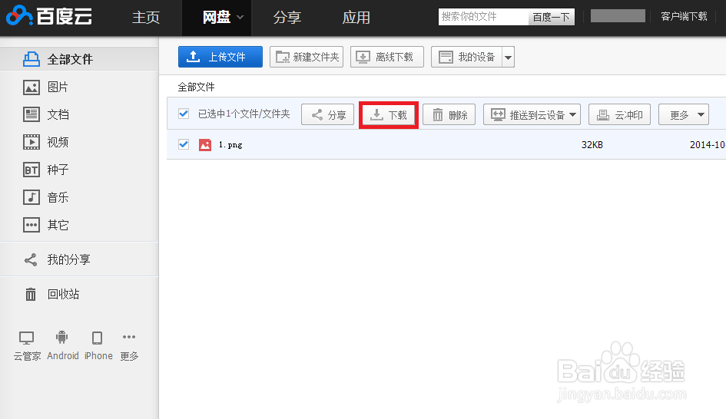Open the 回收站 trash icon
Viewport: 726px width, 419px height.
click(31, 294)
